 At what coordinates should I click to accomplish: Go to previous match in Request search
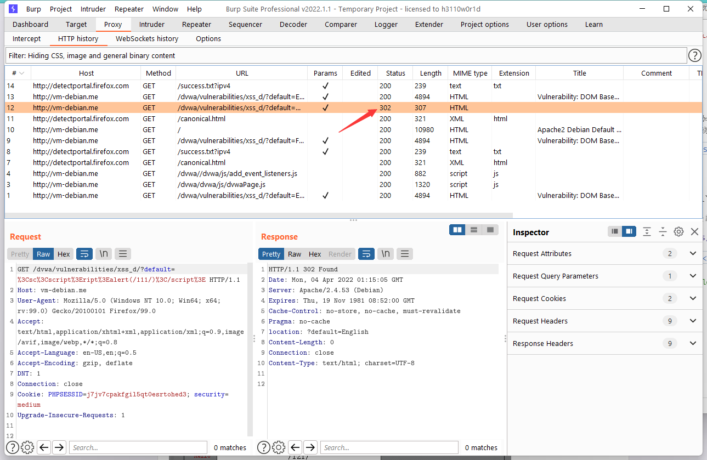point(44,447)
